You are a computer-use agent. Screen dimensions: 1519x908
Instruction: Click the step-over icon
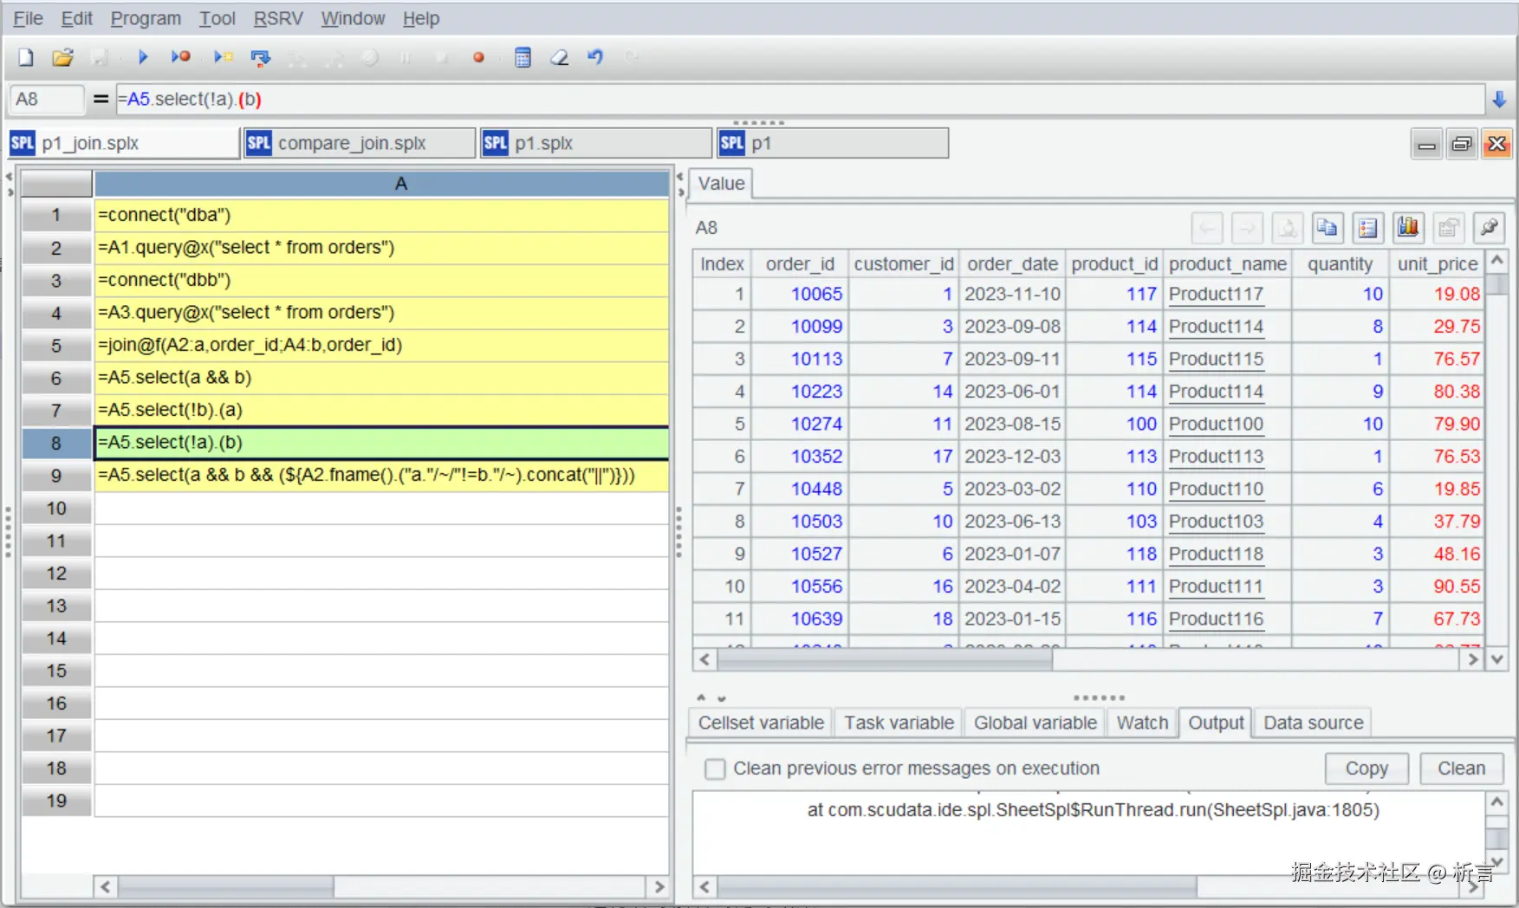pos(260,57)
